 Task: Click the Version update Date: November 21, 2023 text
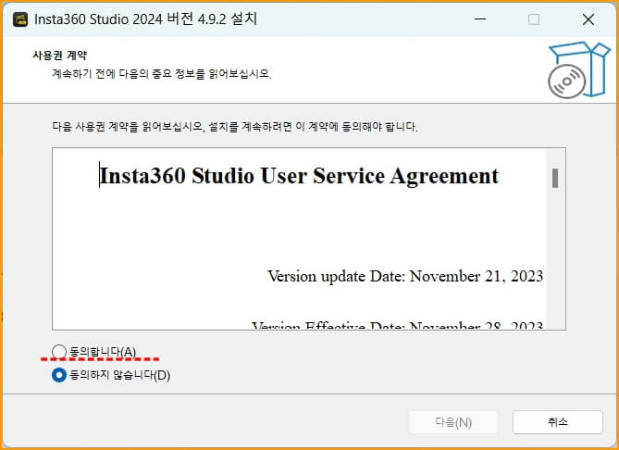click(x=405, y=276)
